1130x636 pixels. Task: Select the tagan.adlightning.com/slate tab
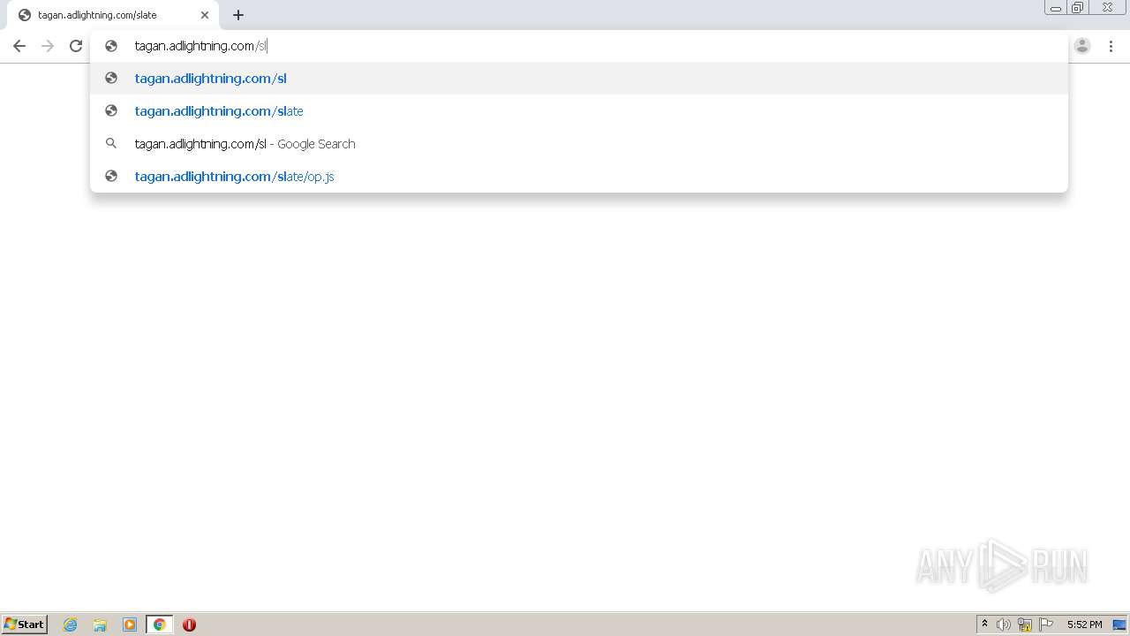[113, 15]
